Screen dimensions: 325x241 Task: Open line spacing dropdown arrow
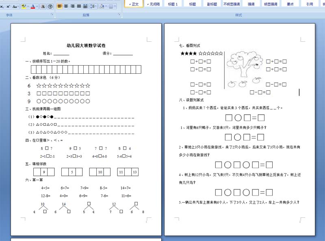[x=96, y=6]
